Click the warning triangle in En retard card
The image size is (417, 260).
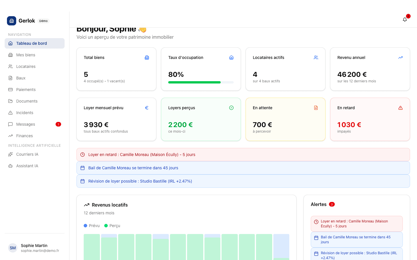pyautogui.click(x=400, y=108)
